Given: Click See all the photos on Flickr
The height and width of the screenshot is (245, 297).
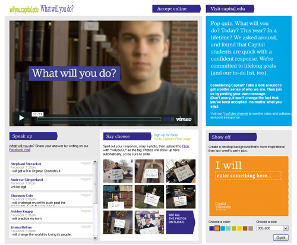Looking at the screenshot, I should click(181, 222).
